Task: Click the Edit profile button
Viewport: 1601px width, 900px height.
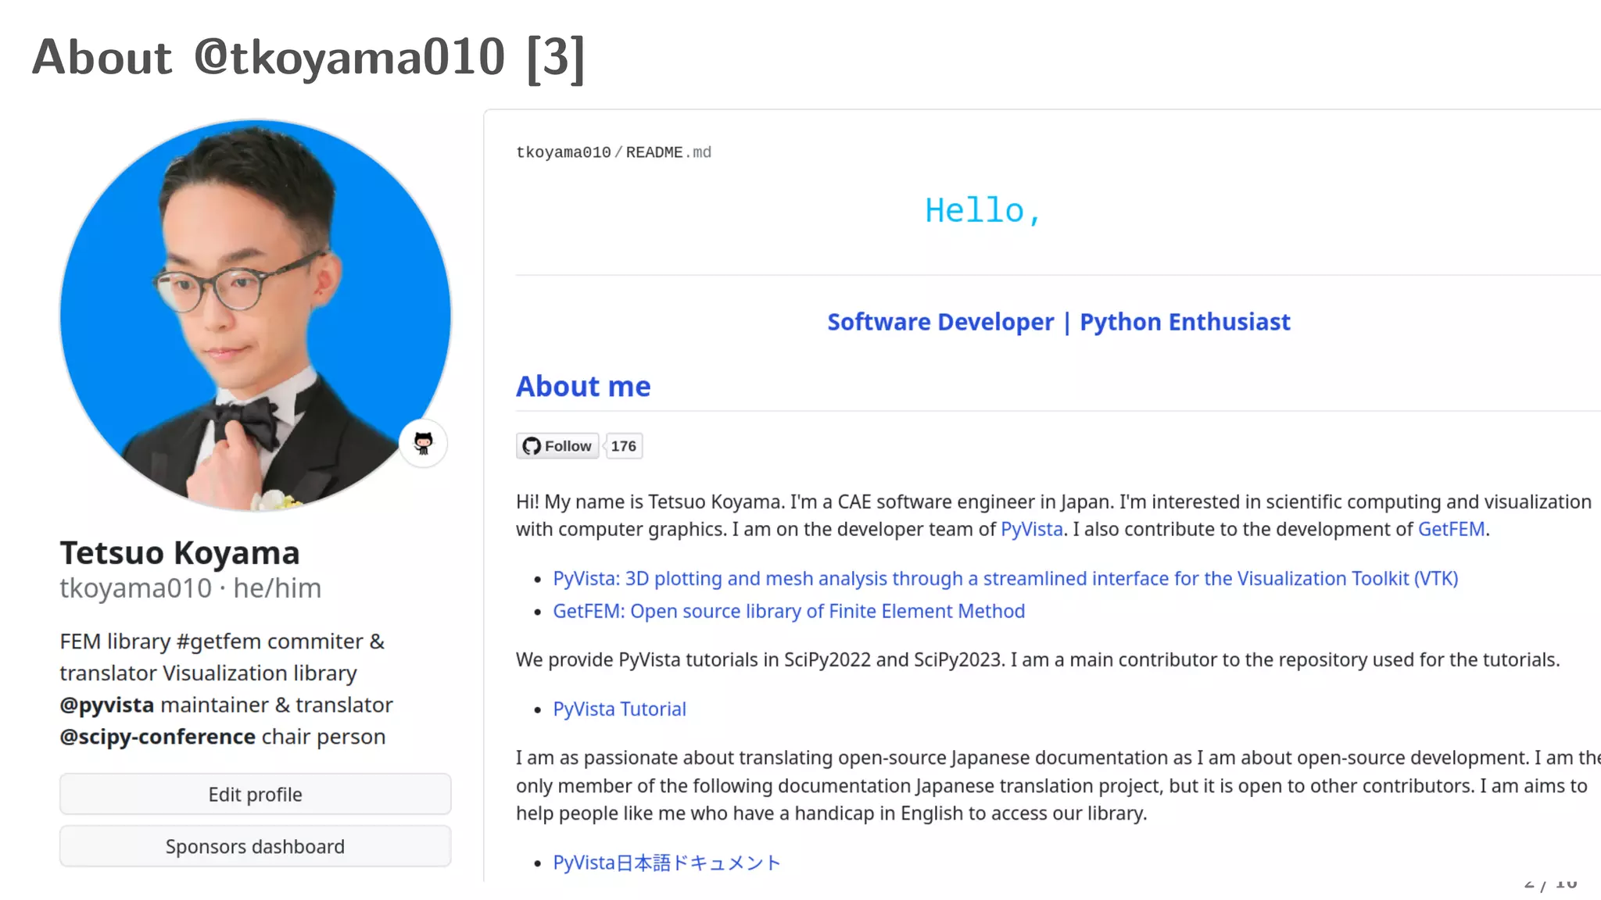Action: [255, 794]
